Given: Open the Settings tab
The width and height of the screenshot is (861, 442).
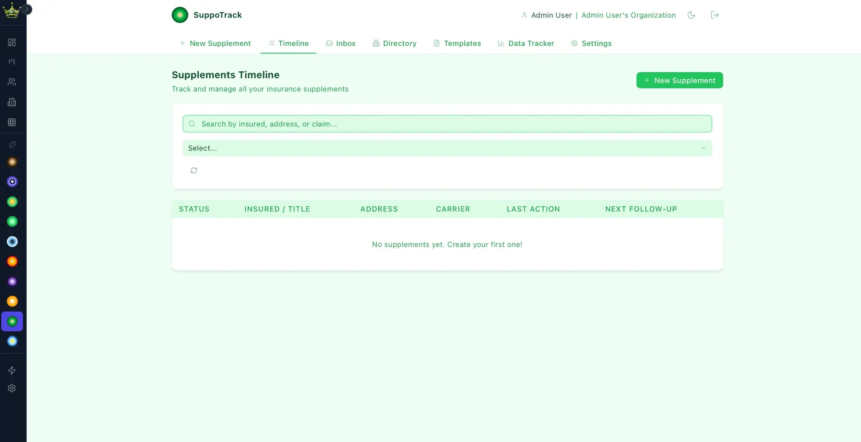Looking at the screenshot, I should coord(591,43).
